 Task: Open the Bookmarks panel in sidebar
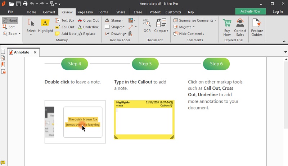3,65
